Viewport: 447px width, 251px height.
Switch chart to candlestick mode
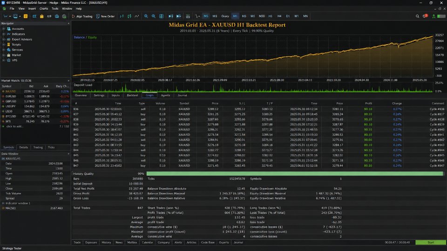129,16
